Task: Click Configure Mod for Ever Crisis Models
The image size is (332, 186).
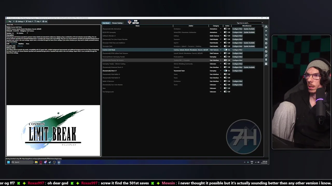Action: point(237,85)
